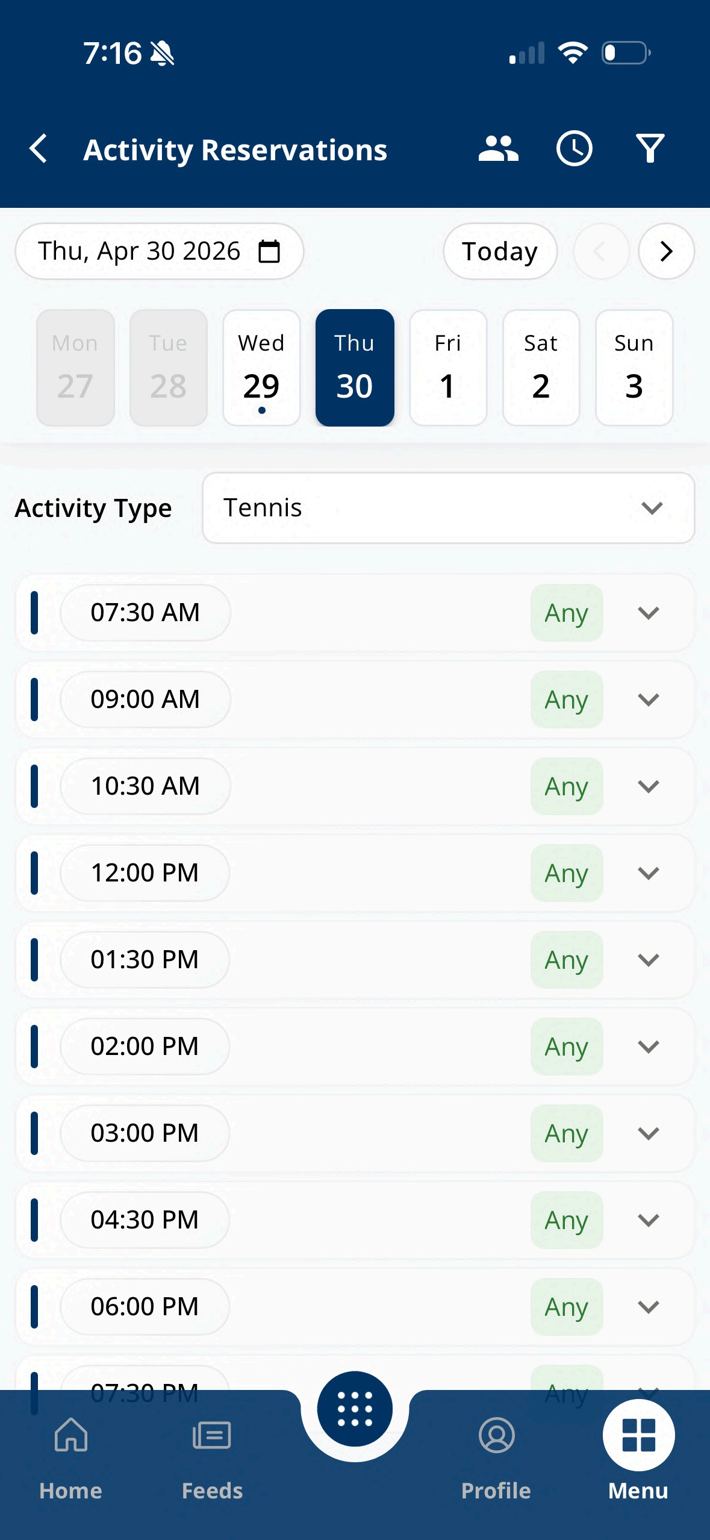Go to Home tab
This screenshot has height=1540, width=710.
[x=71, y=1458]
